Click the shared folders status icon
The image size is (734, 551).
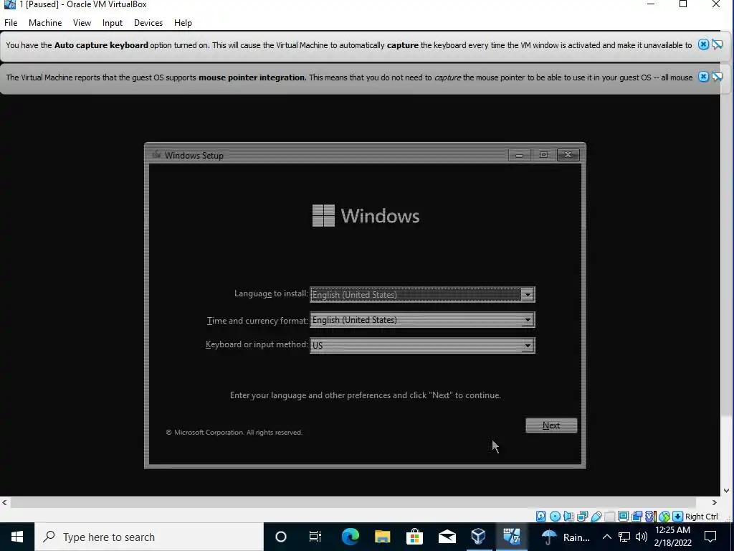(609, 517)
